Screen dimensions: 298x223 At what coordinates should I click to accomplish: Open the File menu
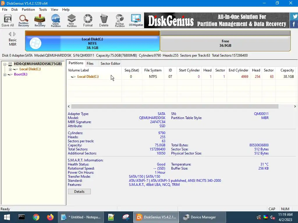[x=5, y=10]
